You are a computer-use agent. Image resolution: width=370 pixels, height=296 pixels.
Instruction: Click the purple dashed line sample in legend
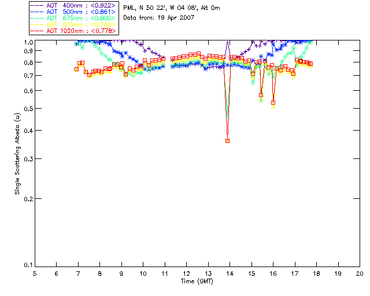37,5
